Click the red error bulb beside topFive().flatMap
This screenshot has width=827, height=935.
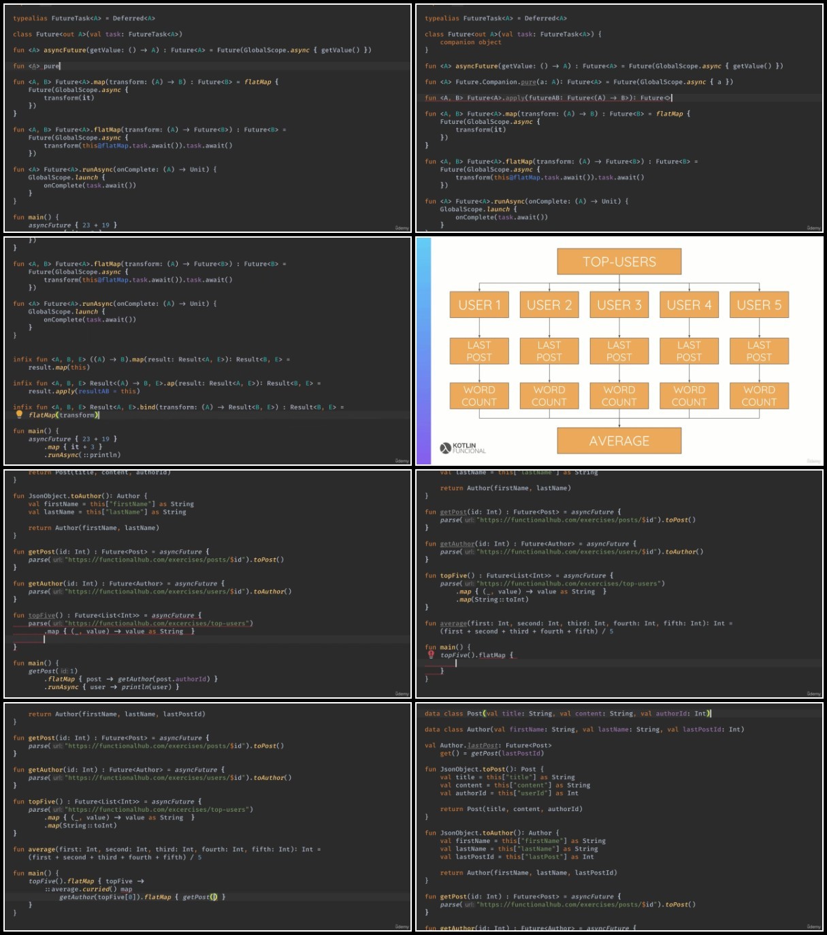tap(431, 654)
